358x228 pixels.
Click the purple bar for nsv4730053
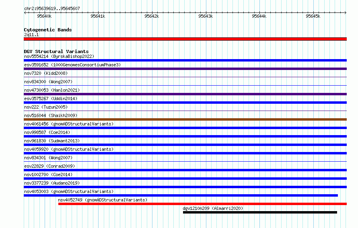coord(185,94)
